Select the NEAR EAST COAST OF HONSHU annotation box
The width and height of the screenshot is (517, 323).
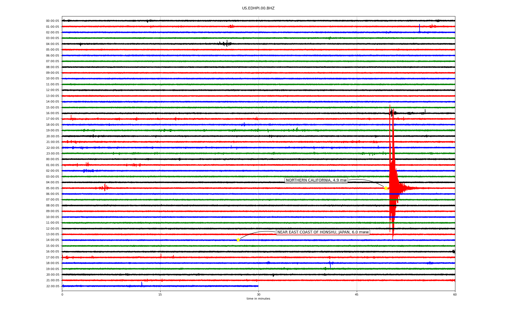point(323,232)
